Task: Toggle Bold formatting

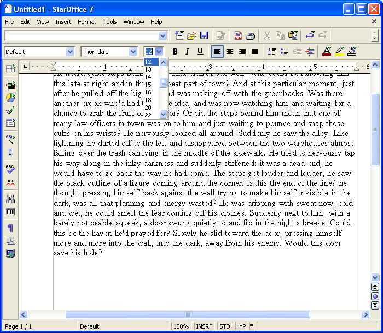Action: (174, 51)
